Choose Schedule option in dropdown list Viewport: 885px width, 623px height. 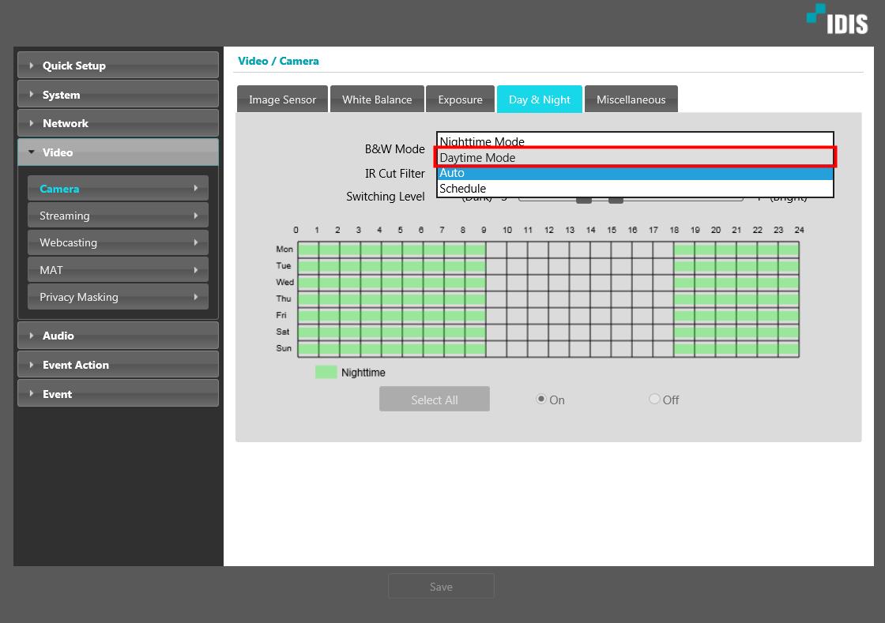click(x=635, y=188)
